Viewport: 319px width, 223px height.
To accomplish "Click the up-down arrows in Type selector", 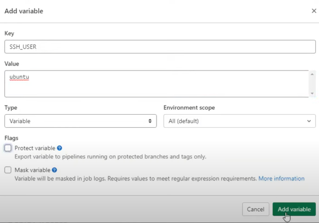I will click(150, 121).
